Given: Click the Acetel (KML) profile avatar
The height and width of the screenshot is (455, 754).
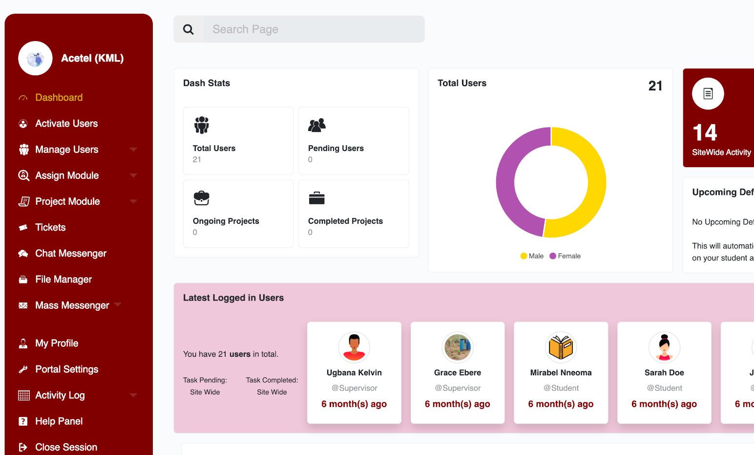Looking at the screenshot, I should tap(35, 58).
